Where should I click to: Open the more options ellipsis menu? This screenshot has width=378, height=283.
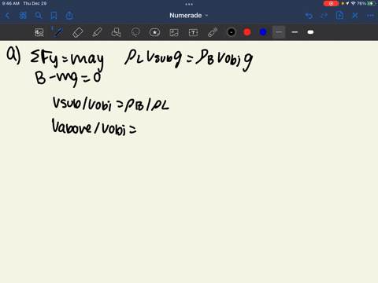click(370, 16)
